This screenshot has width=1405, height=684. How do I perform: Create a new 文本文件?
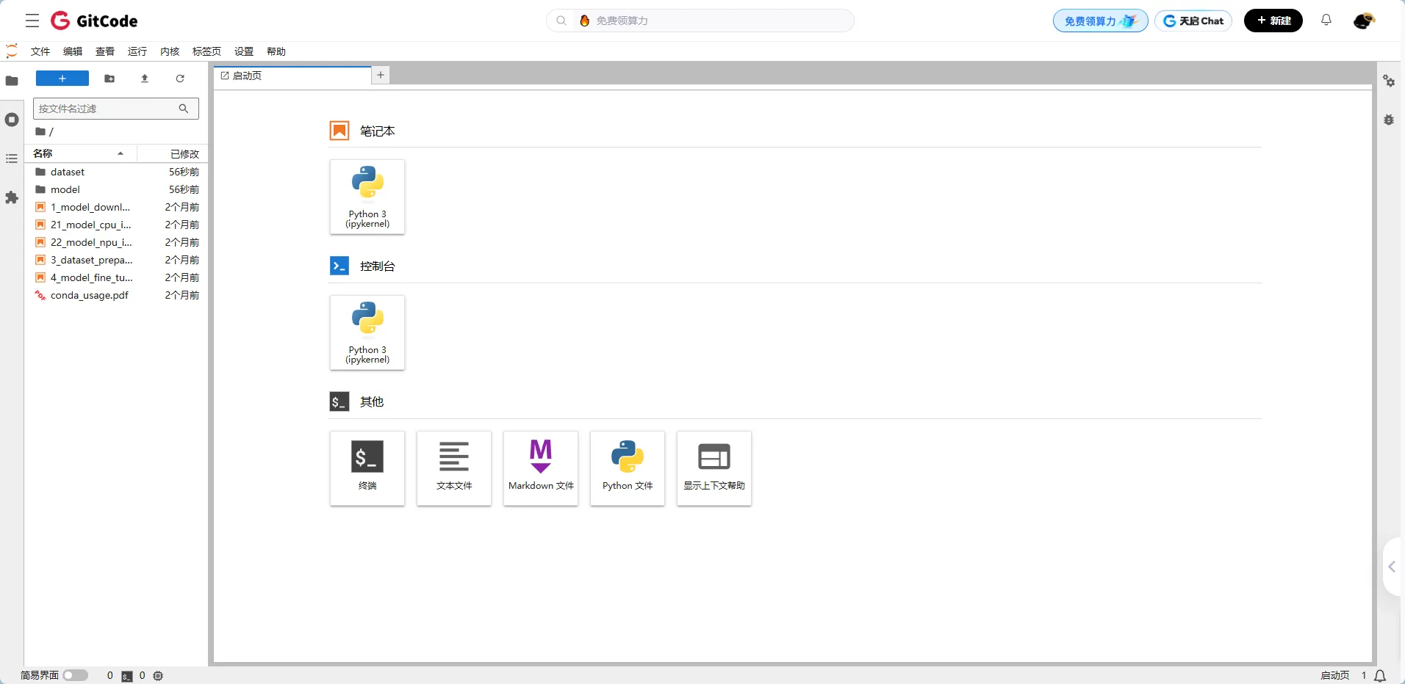(x=454, y=468)
